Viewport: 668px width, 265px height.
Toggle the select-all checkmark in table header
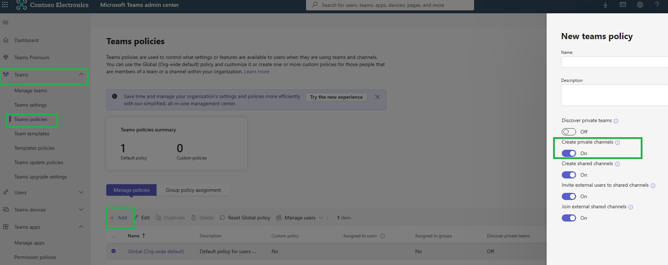pos(113,237)
